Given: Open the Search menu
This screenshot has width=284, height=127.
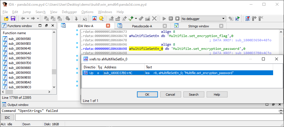Looking at the screenshot, I should pyautogui.click(x=40, y=12).
